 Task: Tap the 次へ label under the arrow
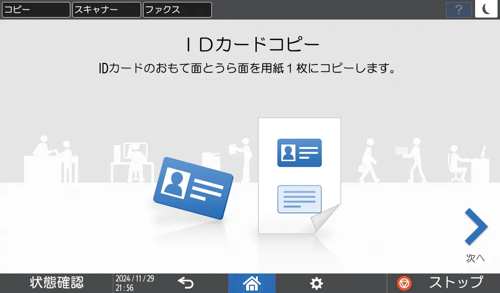click(475, 258)
